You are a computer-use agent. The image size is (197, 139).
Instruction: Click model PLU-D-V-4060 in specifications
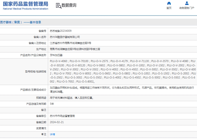58,61
